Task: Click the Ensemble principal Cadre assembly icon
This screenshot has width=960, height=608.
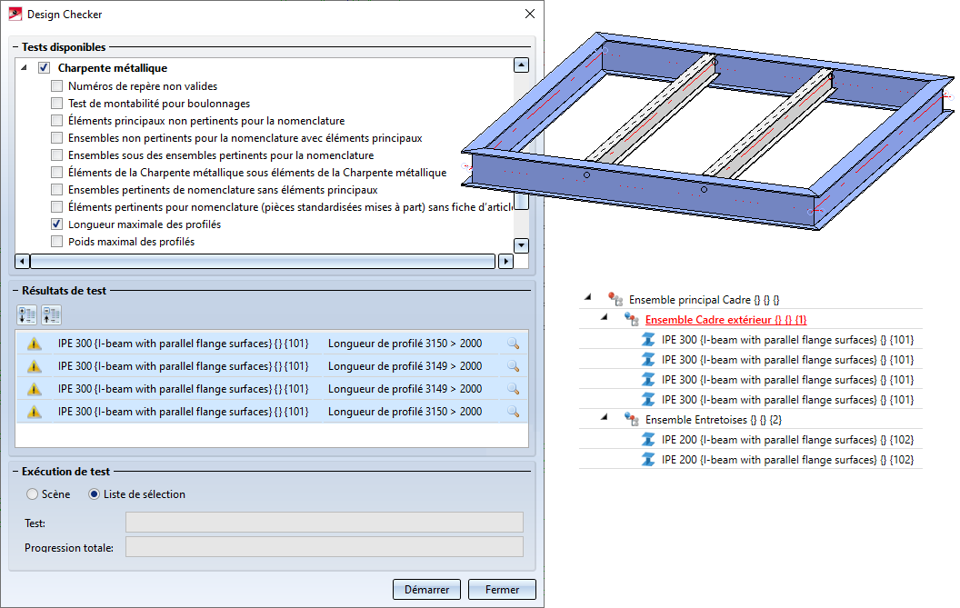Action: pos(615,299)
